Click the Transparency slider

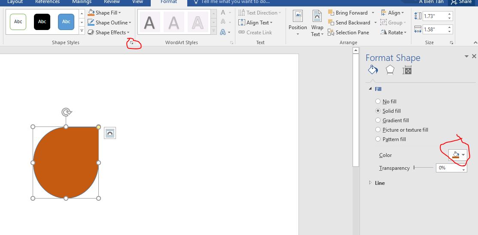coord(423,167)
